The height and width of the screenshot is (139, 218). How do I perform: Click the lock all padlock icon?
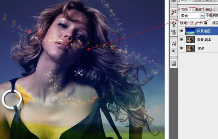pos(206,23)
